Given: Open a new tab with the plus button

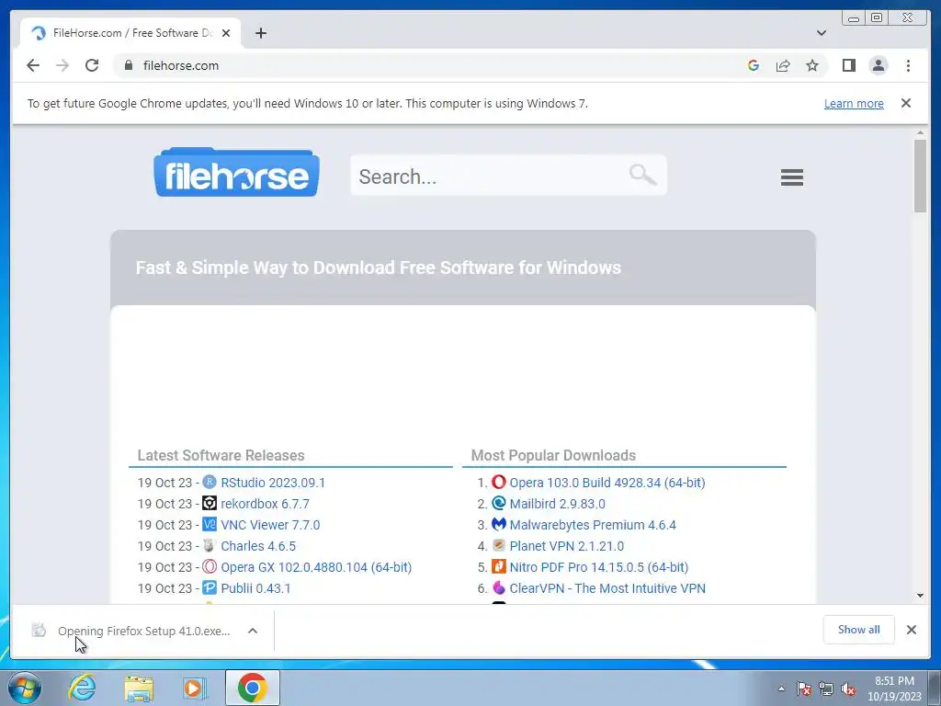Looking at the screenshot, I should [260, 33].
